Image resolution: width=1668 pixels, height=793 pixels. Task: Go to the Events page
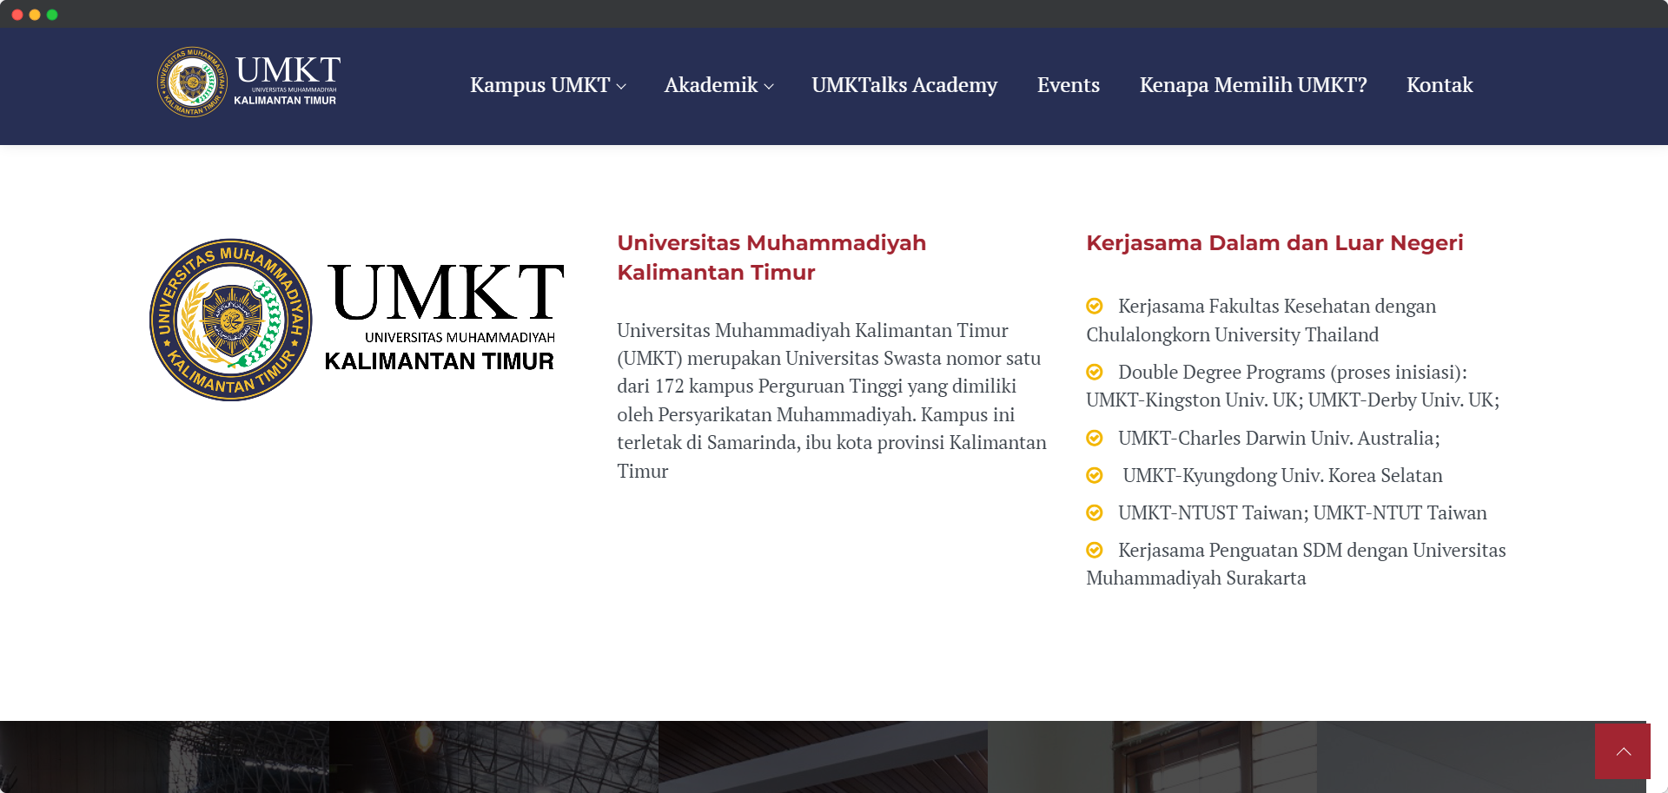point(1068,85)
